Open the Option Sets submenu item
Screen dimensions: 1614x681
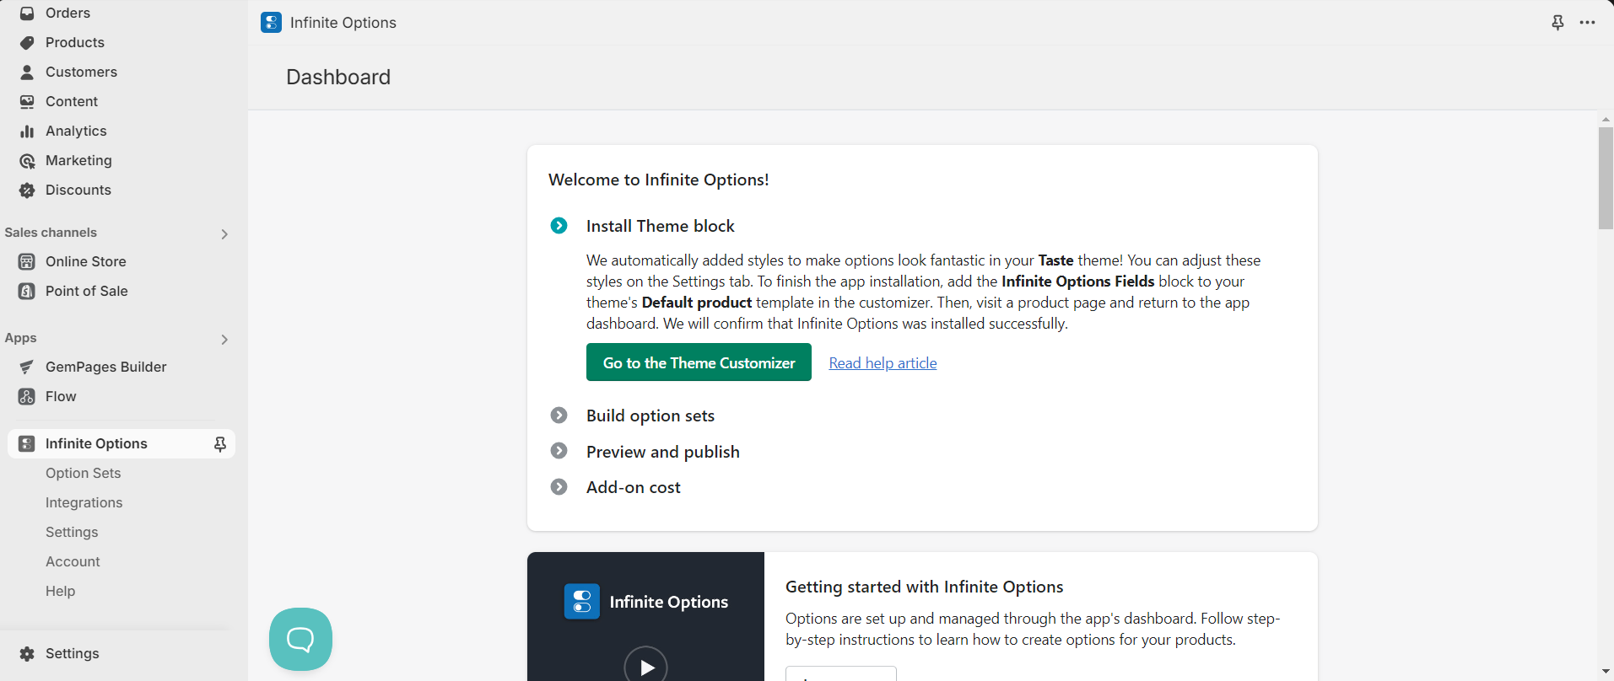[84, 474]
